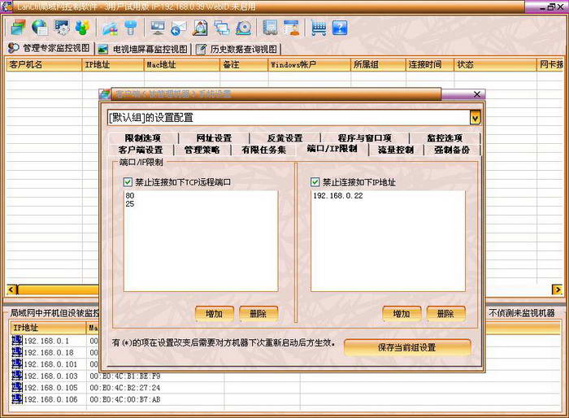
Task: Click the 所属组 column header
Action: pyautogui.click(x=378, y=64)
